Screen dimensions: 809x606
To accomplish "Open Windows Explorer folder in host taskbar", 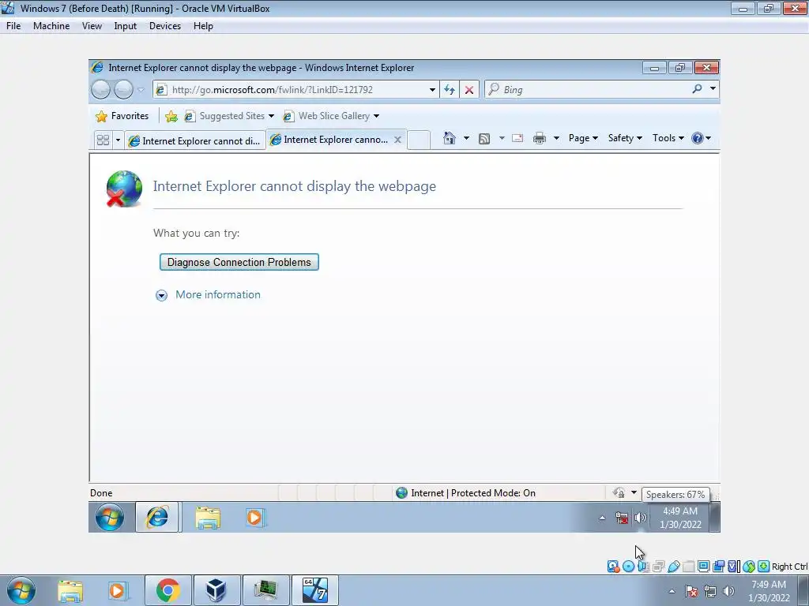I will 70,591.
